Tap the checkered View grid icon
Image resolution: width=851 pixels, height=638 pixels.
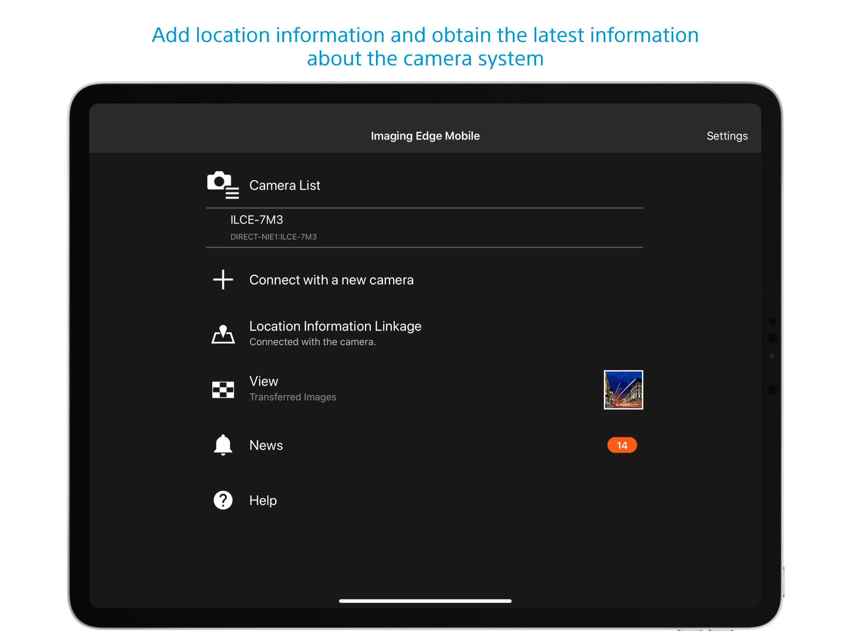223,389
